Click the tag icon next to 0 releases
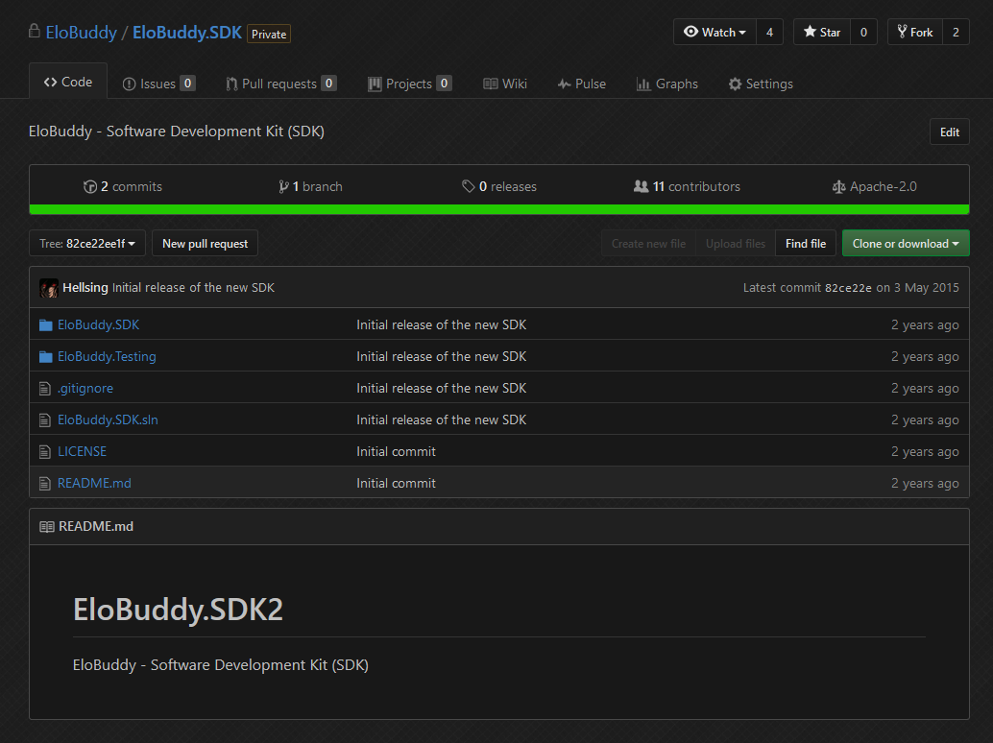 [468, 186]
